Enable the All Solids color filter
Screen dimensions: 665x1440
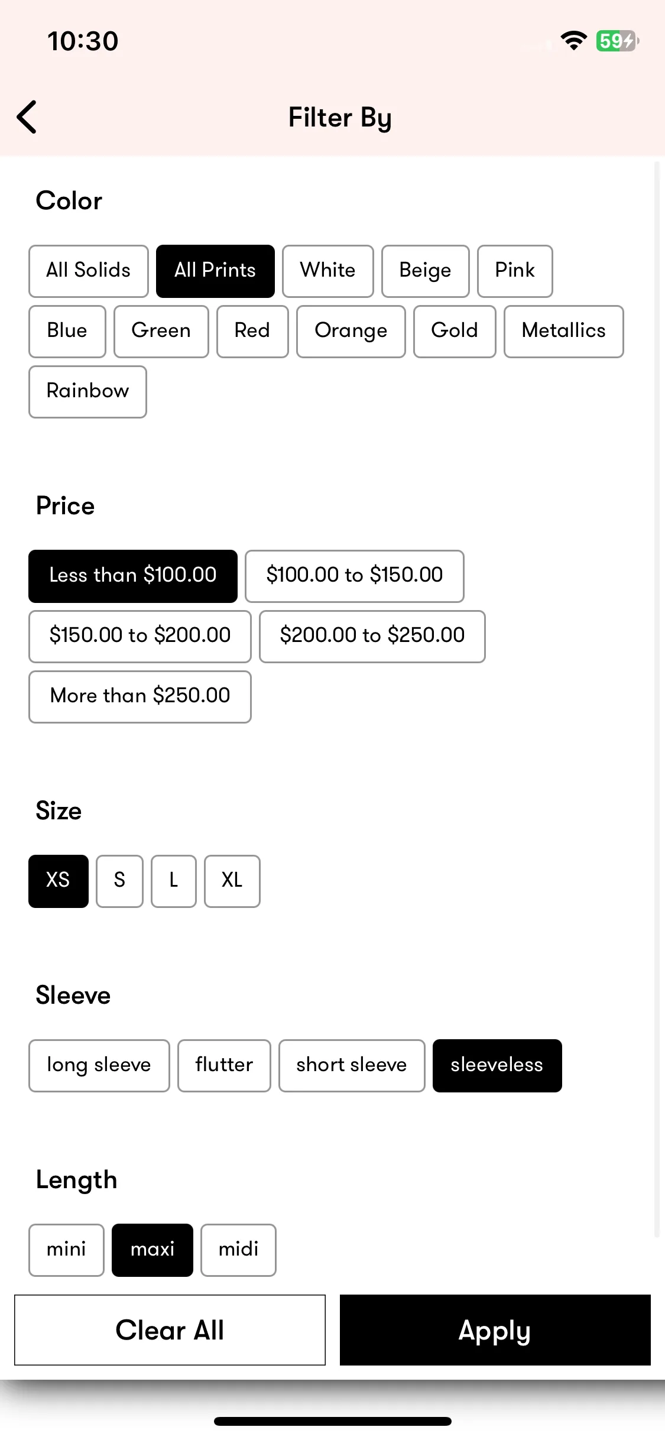89,271
